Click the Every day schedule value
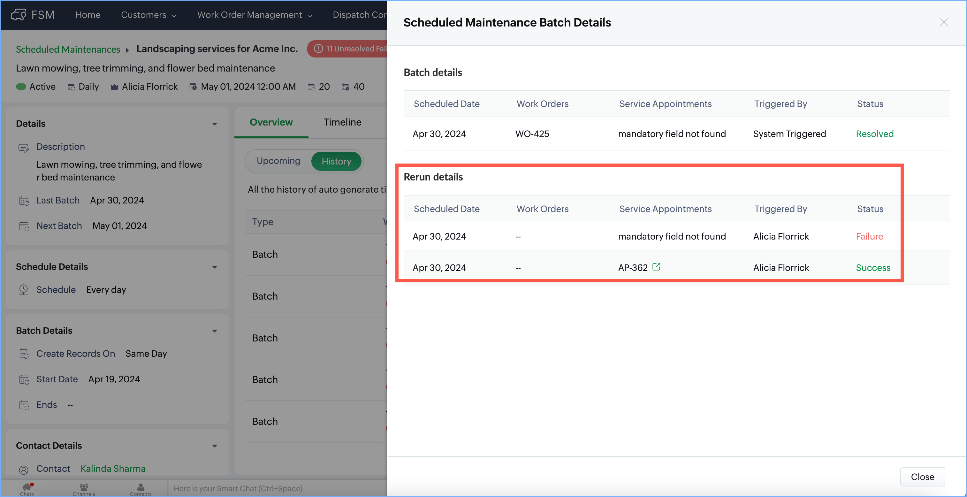967x497 pixels. (x=106, y=290)
